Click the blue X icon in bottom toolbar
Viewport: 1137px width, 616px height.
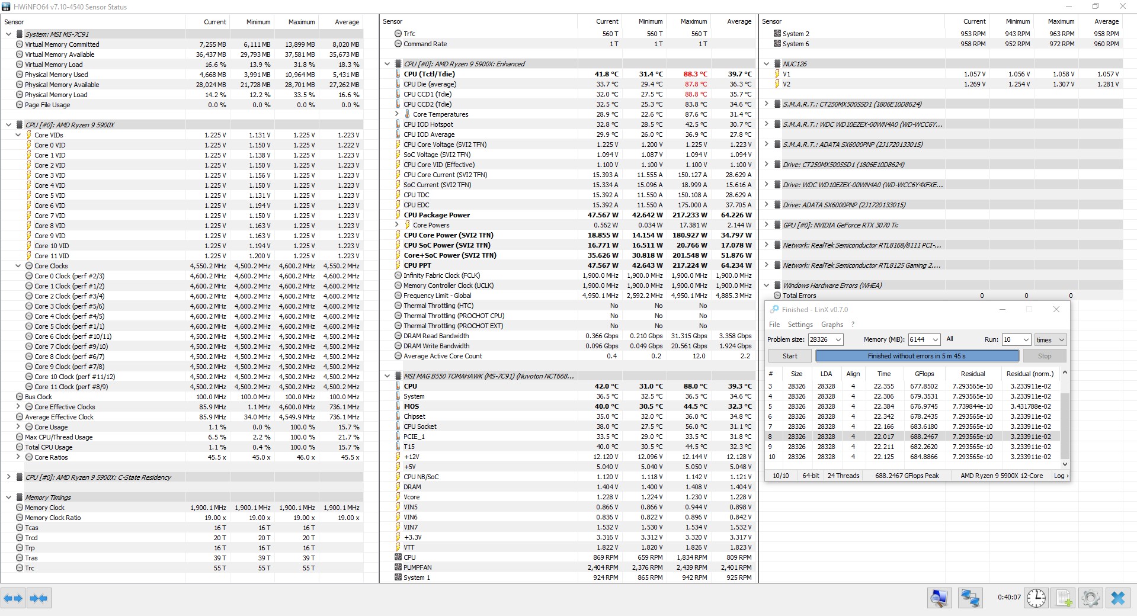[x=1118, y=598]
